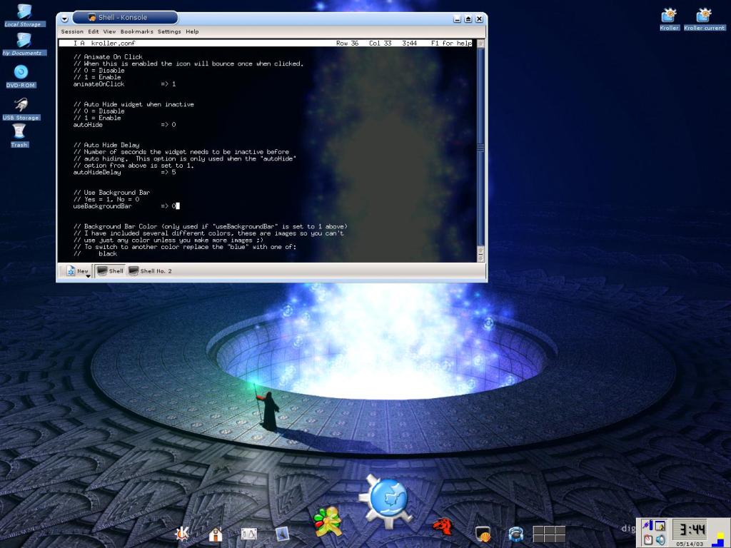Click 'F1 for help' in editor status line
731x548 pixels.
click(451, 43)
